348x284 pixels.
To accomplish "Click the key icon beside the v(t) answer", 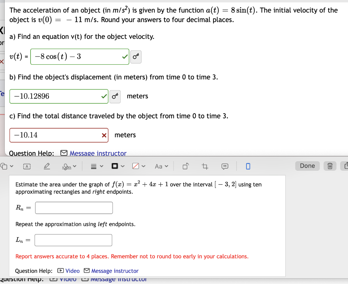I will 136,56.
